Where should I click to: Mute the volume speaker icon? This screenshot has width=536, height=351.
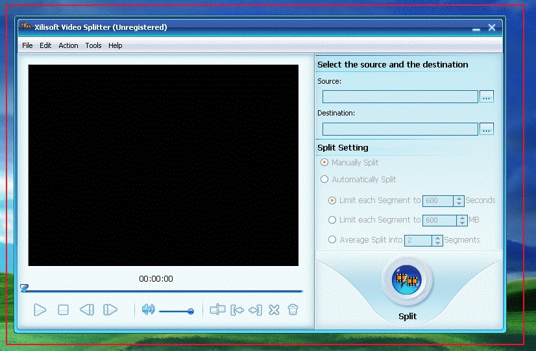[148, 309]
